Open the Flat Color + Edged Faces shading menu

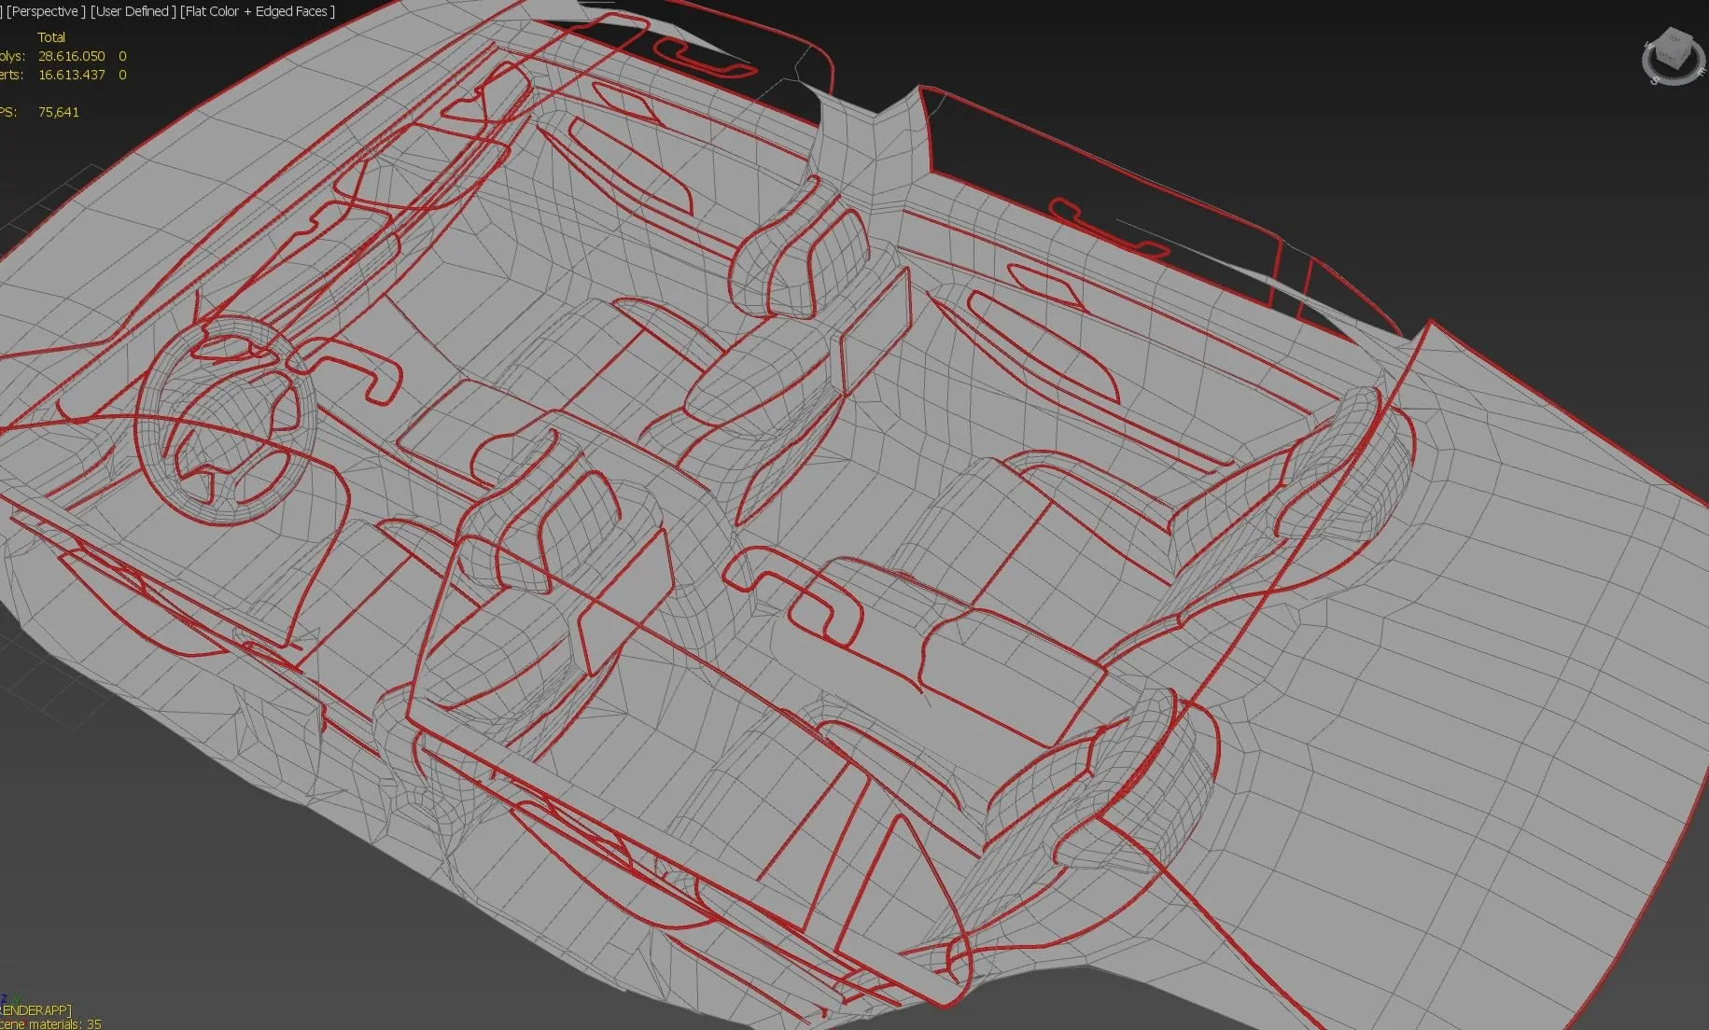pyautogui.click(x=258, y=11)
